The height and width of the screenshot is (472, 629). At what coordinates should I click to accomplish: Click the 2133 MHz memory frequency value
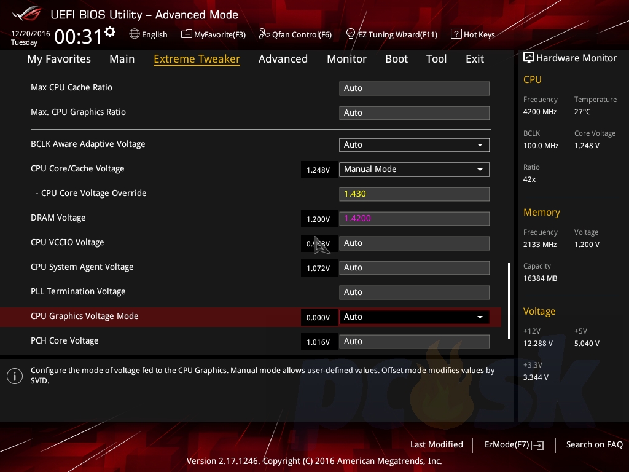tap(540, 245)
